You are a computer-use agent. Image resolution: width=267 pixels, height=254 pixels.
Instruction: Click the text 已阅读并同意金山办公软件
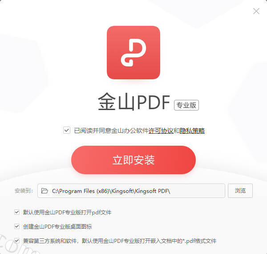[112, 131]
